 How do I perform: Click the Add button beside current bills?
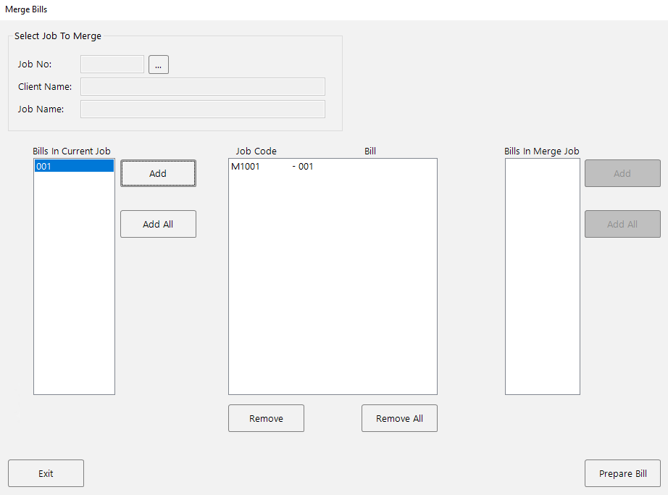(x=158, y=173)
